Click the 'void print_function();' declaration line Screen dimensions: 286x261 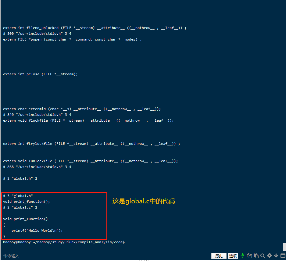27,202
